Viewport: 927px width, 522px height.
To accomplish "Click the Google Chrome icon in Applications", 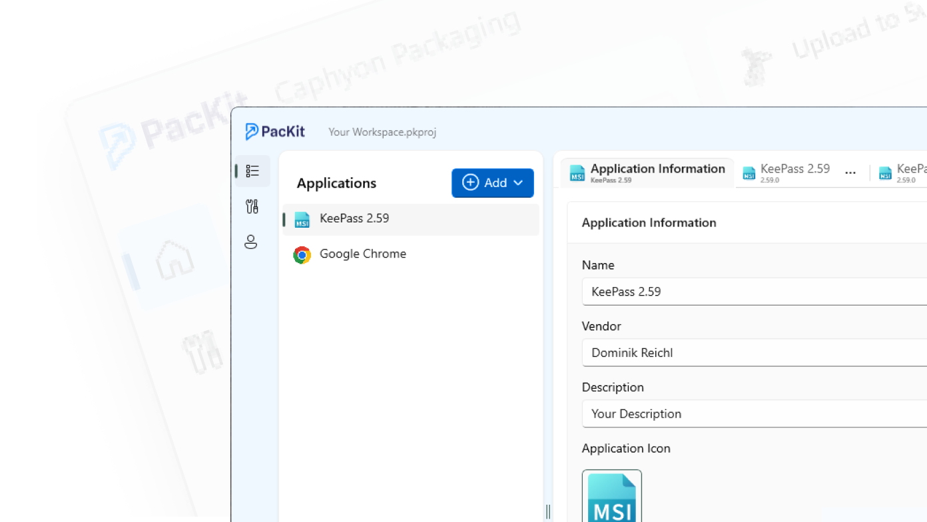I will 302,254.
